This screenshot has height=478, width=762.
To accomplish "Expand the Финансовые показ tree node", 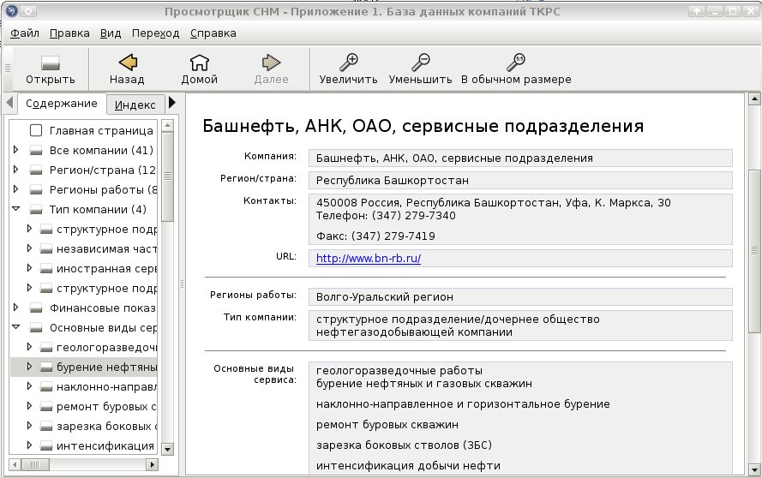I will (15, 308).
